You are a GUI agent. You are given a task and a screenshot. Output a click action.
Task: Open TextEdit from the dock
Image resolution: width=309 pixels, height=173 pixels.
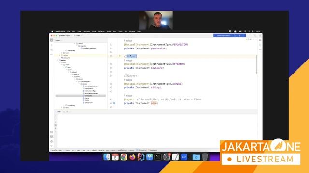[x=175, y=157]
